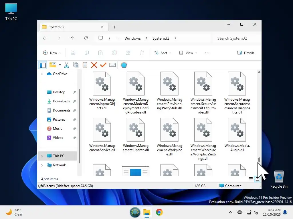
Task: Show hidden tray icons chevron
Action: click(x=231, y=212)
